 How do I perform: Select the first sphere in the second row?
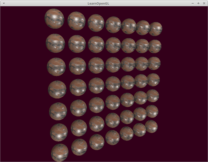click(x=55, y=43)
